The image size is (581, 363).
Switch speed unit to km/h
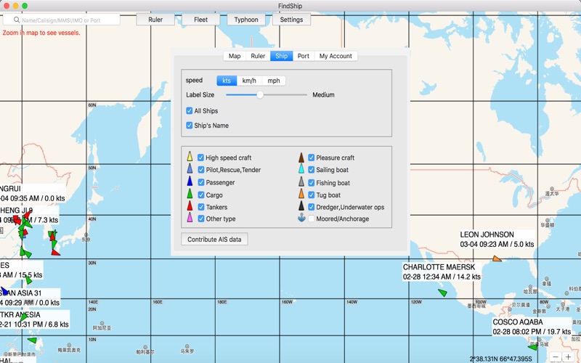click(x=249, y=81)
